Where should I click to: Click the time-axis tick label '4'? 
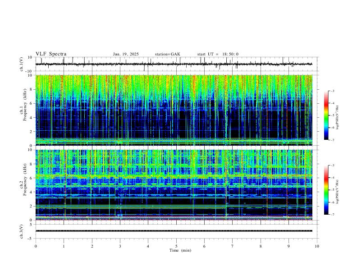pos(148,246)
